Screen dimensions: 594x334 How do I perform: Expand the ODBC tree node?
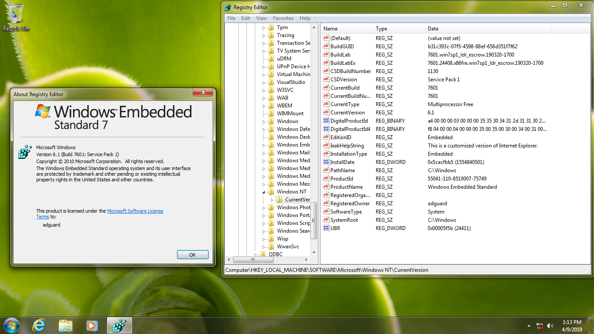tap(255, 255)
